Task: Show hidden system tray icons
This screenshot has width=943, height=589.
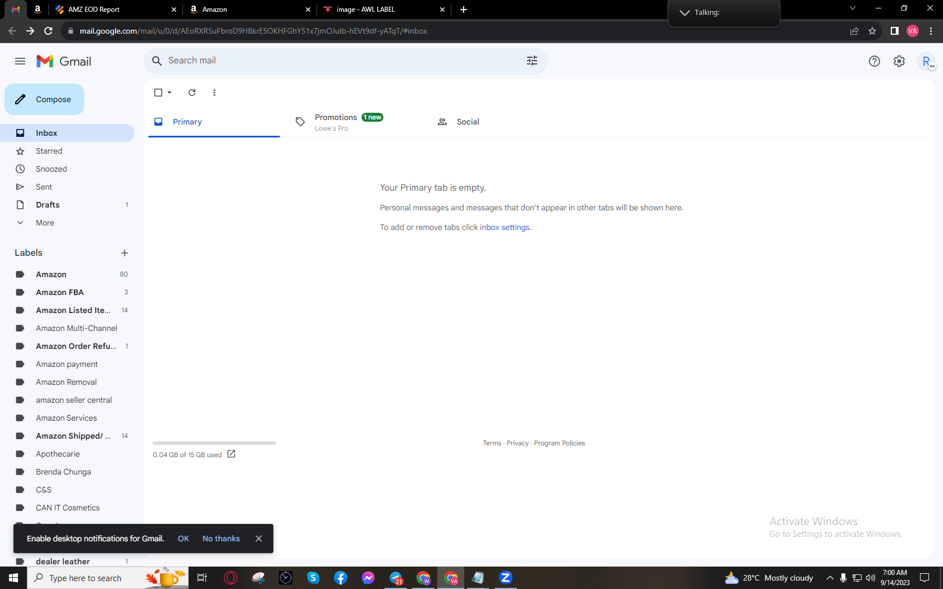Action: pyautogui.click(x=830, y=578)
